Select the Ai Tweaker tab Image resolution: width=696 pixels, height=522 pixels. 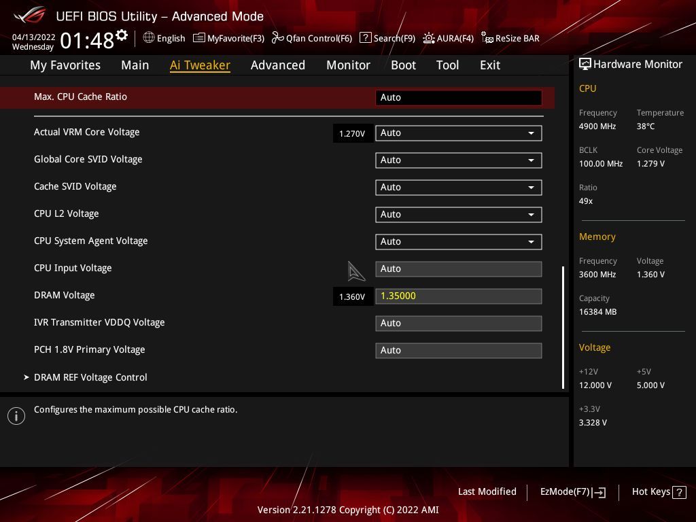click(200, 65)
